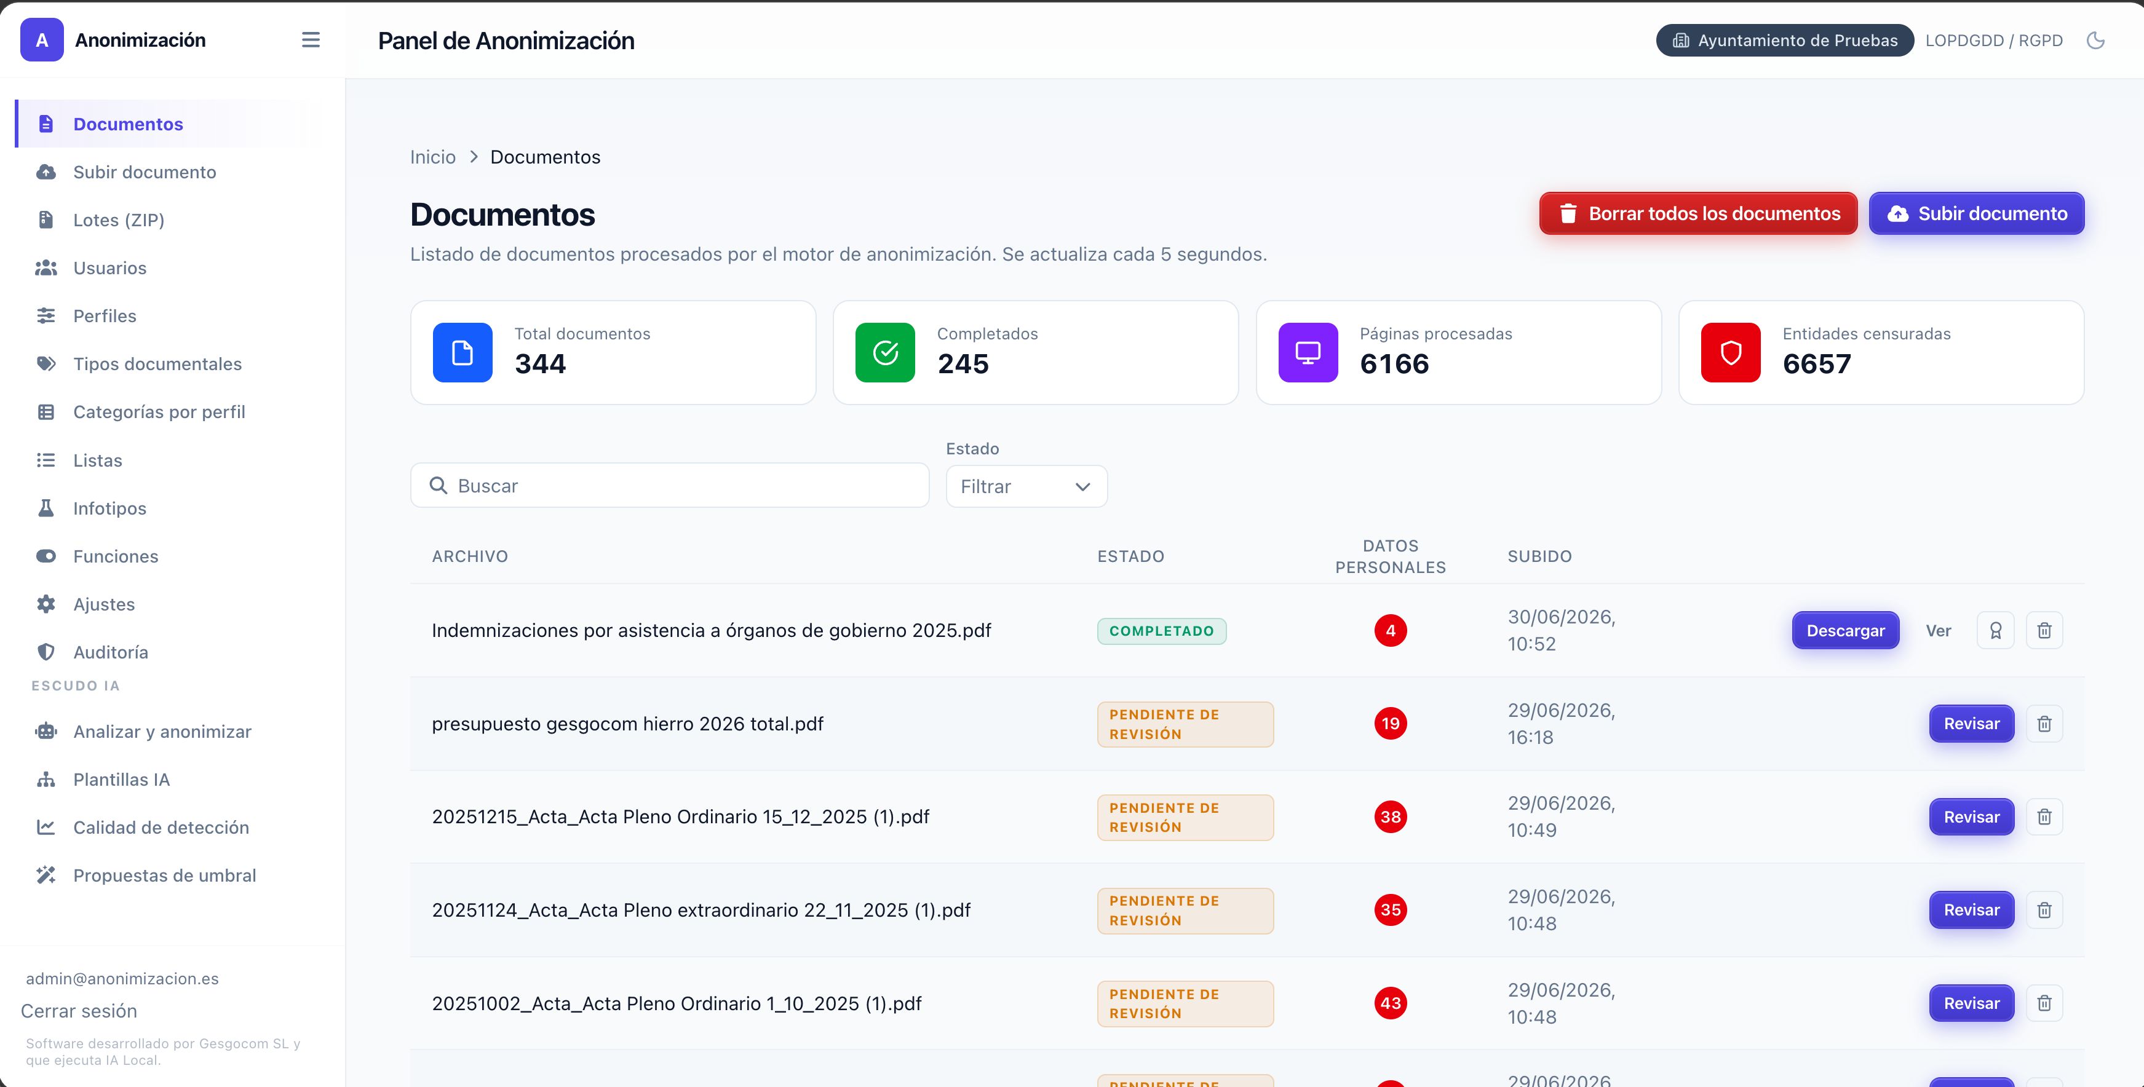2144x1087 pixels.
Task: Switch to dark mode with the moon icon
Action: pyautogui.click(x=2095, y=41)
